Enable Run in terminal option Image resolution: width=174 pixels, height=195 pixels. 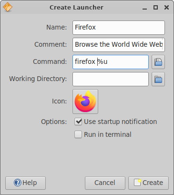click(x=78, y=134)
